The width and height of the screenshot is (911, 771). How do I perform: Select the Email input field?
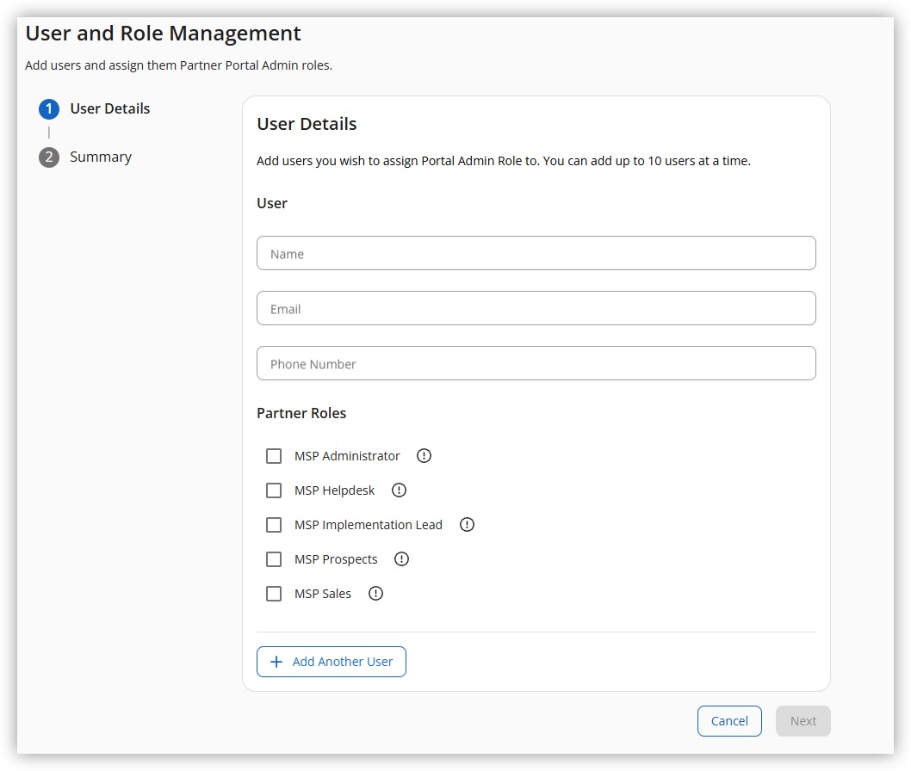(536, 308)
